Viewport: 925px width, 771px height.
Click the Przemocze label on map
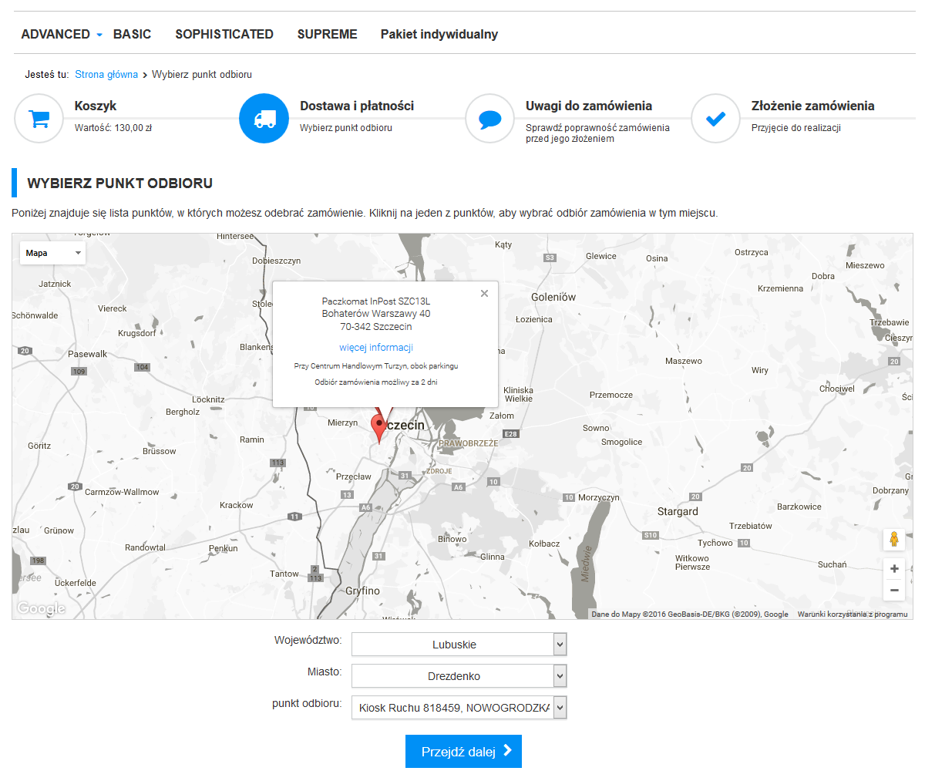tap(611, 395)
